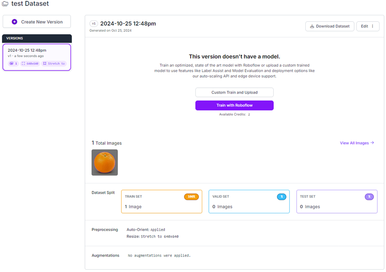
Task: Click the download icon in Download Dataset
Action: tap(312, 26)
